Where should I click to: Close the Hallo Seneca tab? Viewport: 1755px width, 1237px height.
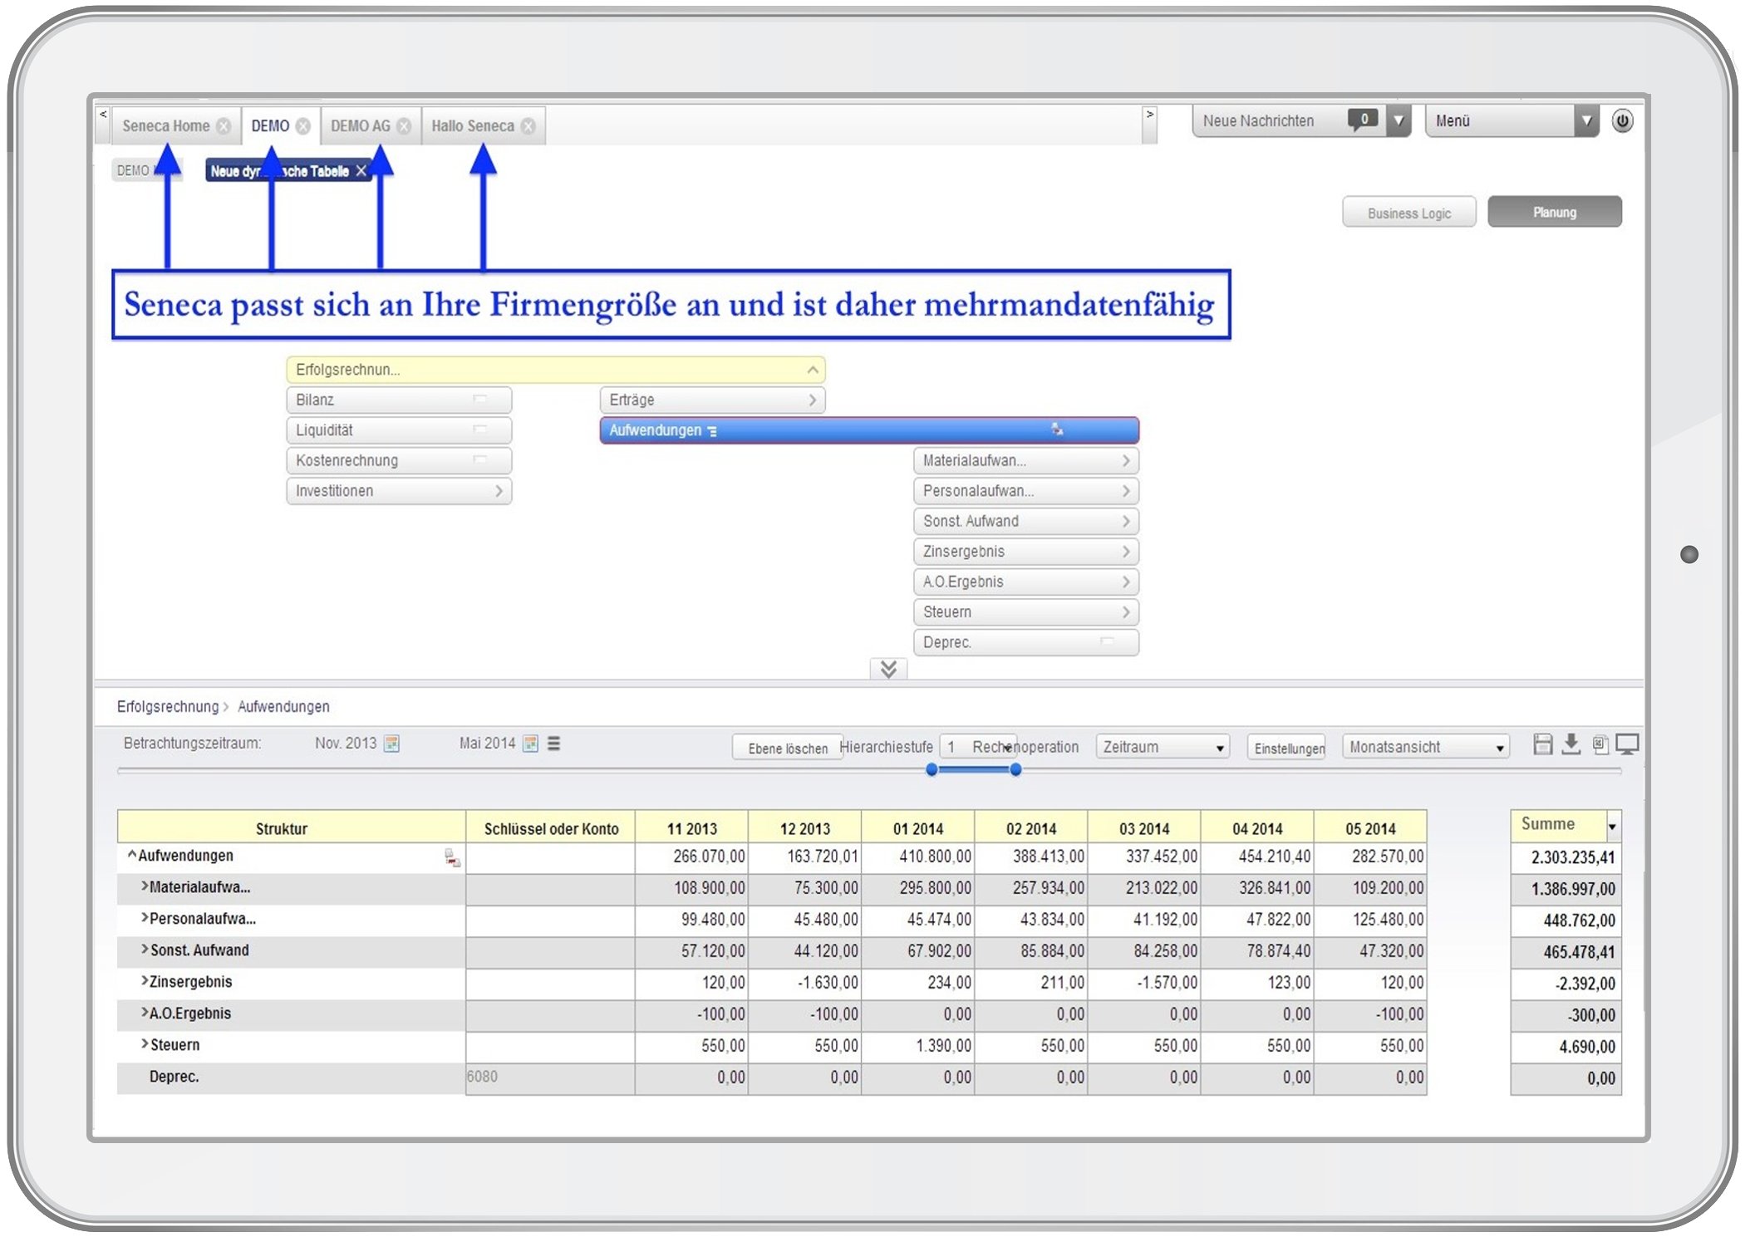click(528, 126)
